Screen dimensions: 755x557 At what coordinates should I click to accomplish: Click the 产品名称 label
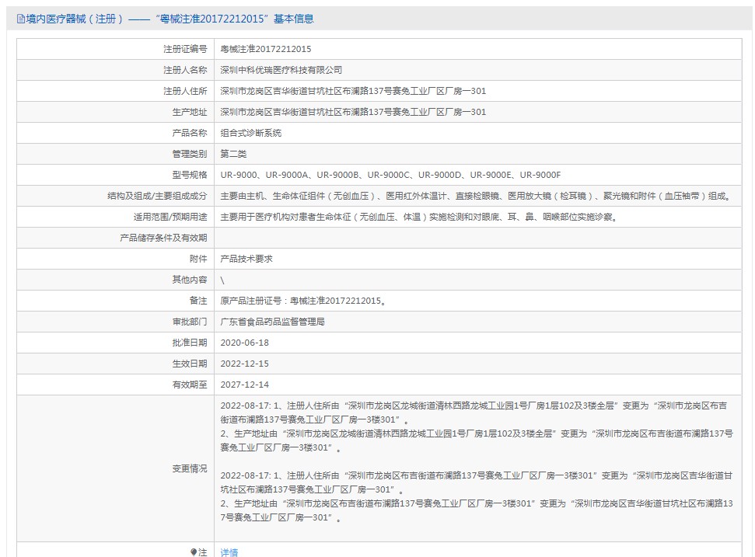[190, 134]
